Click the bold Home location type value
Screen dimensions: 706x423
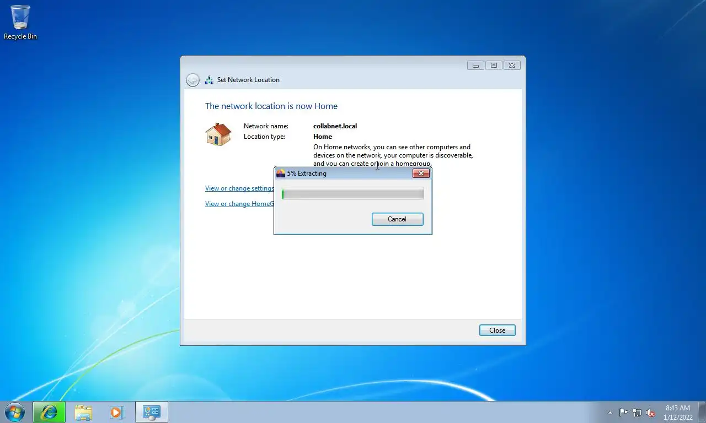pos(323,137)
